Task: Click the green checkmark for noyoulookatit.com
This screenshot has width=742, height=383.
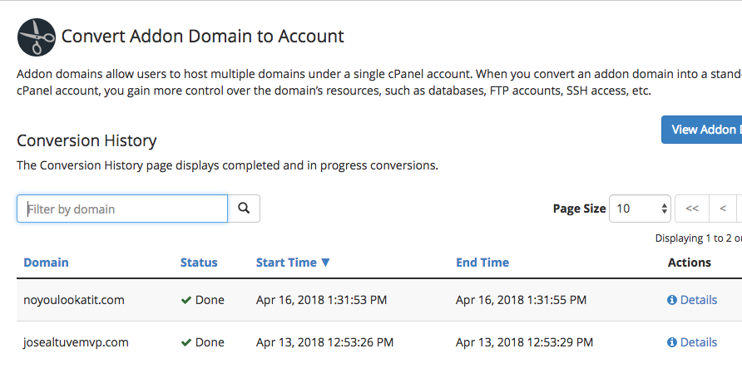Action: (x=186, y=300)
